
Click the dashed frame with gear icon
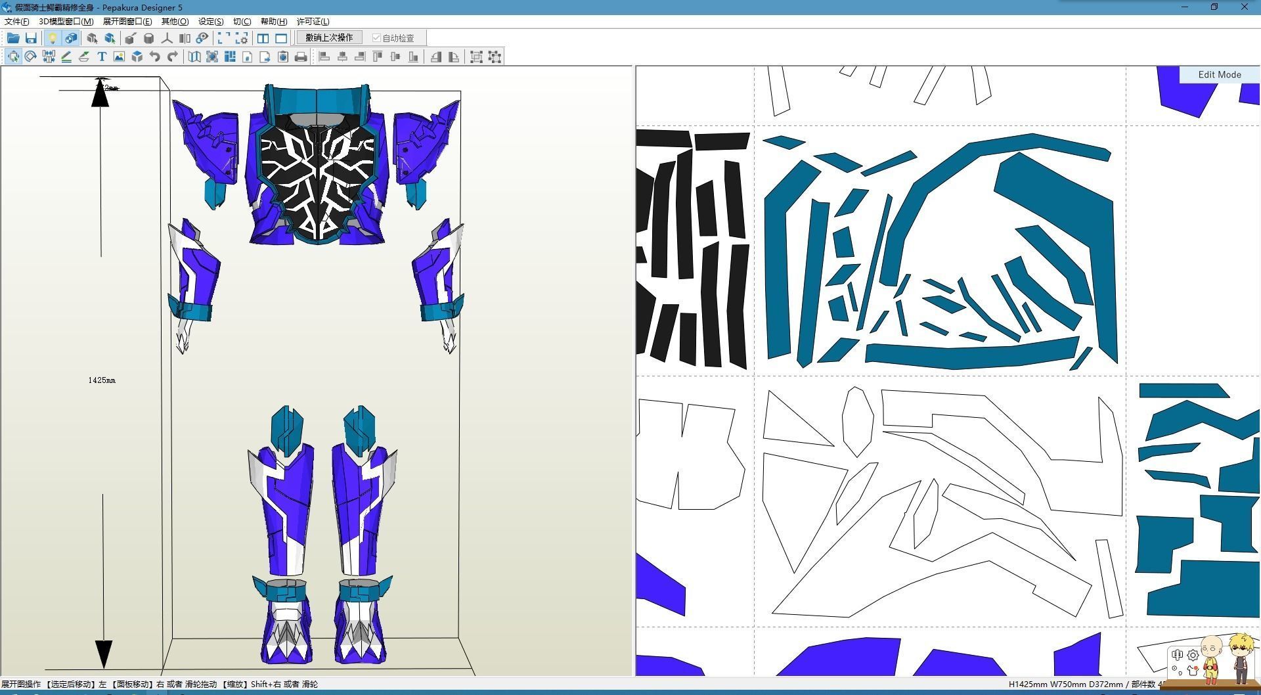point(242,38)
